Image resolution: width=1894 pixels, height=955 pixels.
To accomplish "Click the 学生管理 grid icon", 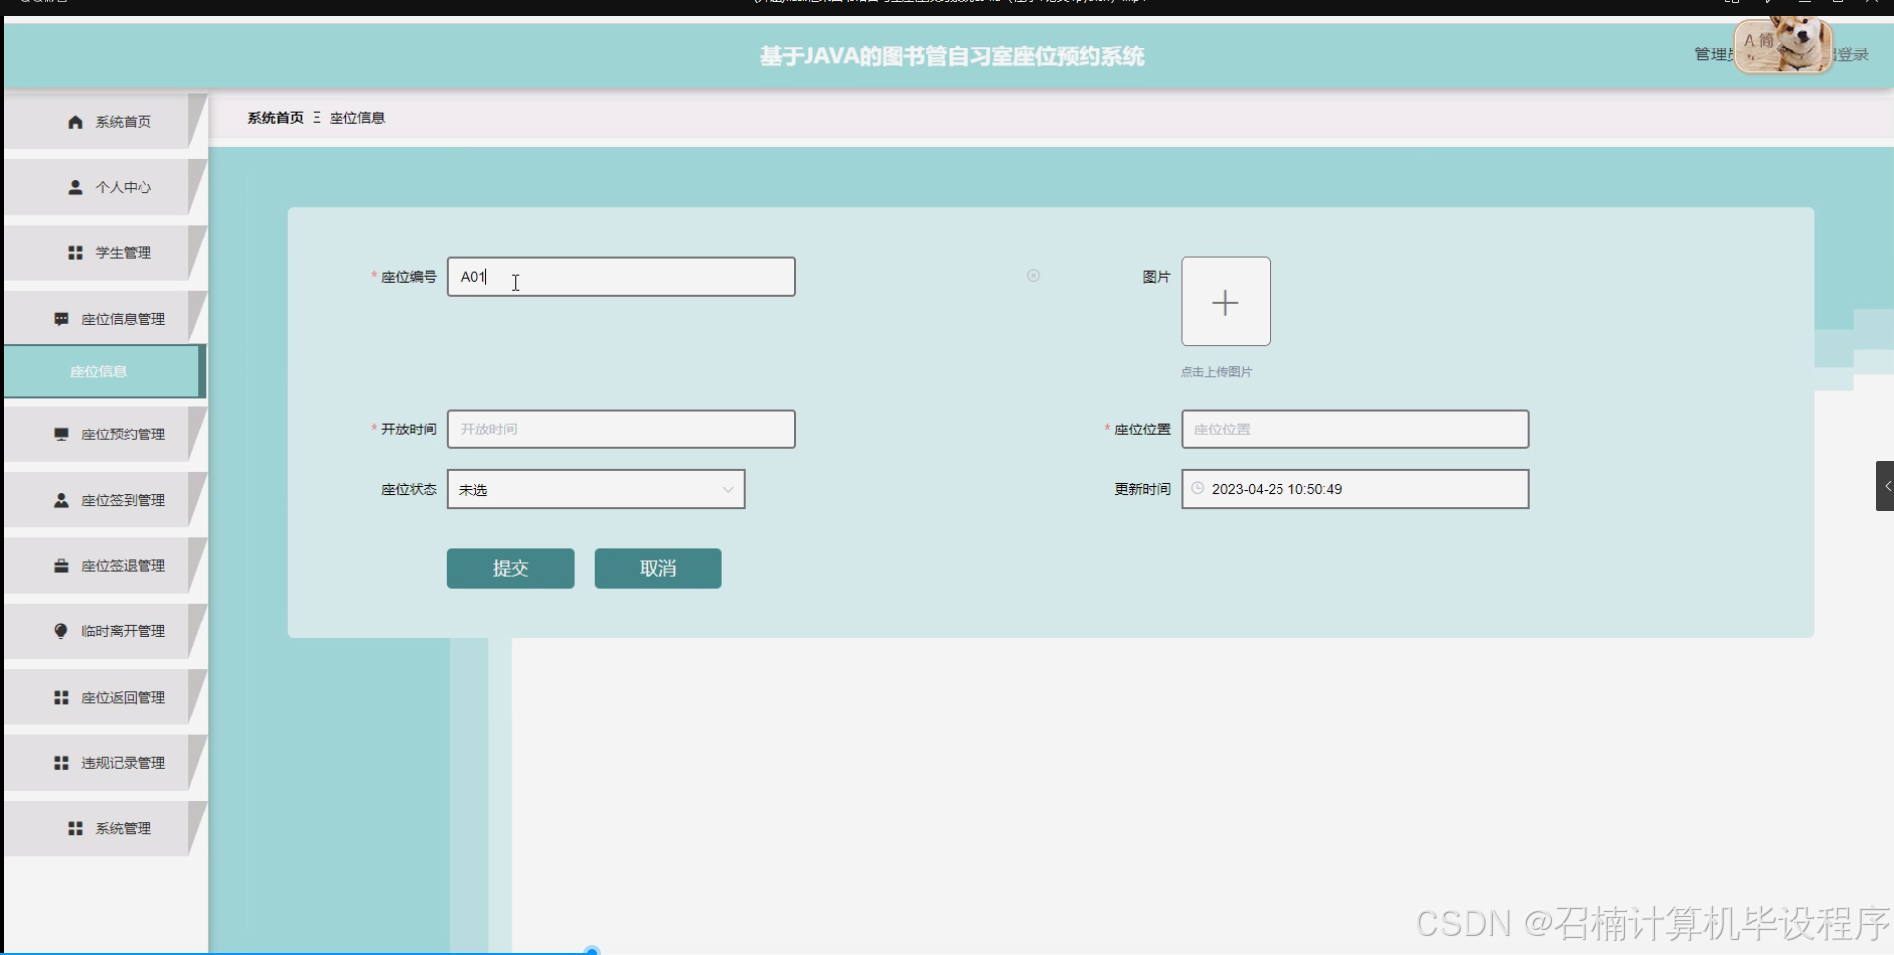I will pyautogui.click(x=73, y=252).
